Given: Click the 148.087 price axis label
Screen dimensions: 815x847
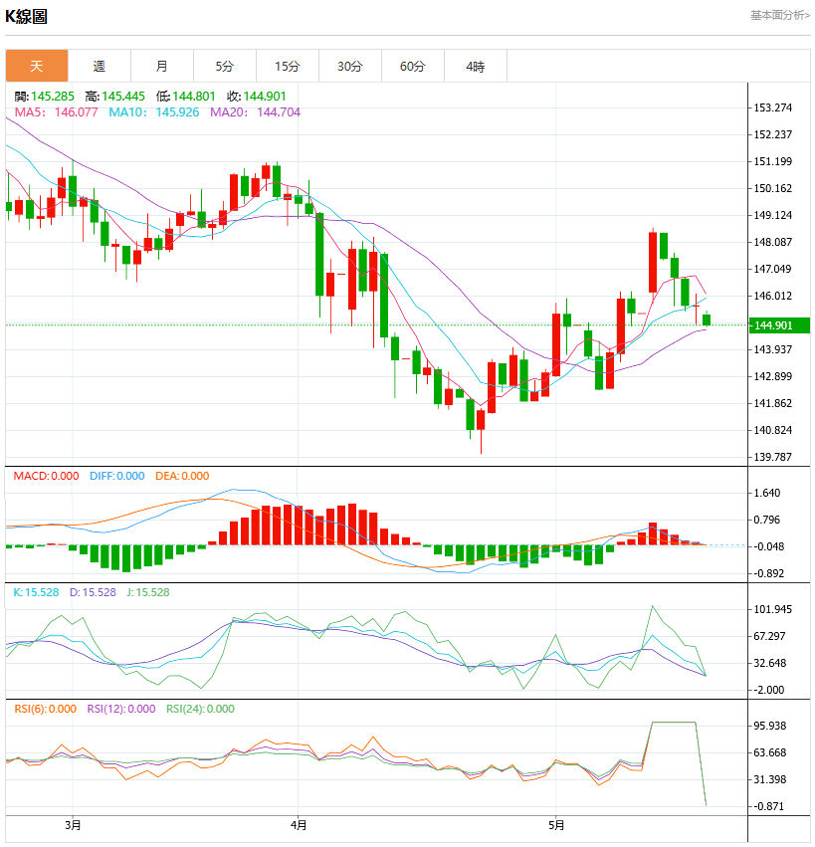Looking at the screenshot, I should [772, 242].
